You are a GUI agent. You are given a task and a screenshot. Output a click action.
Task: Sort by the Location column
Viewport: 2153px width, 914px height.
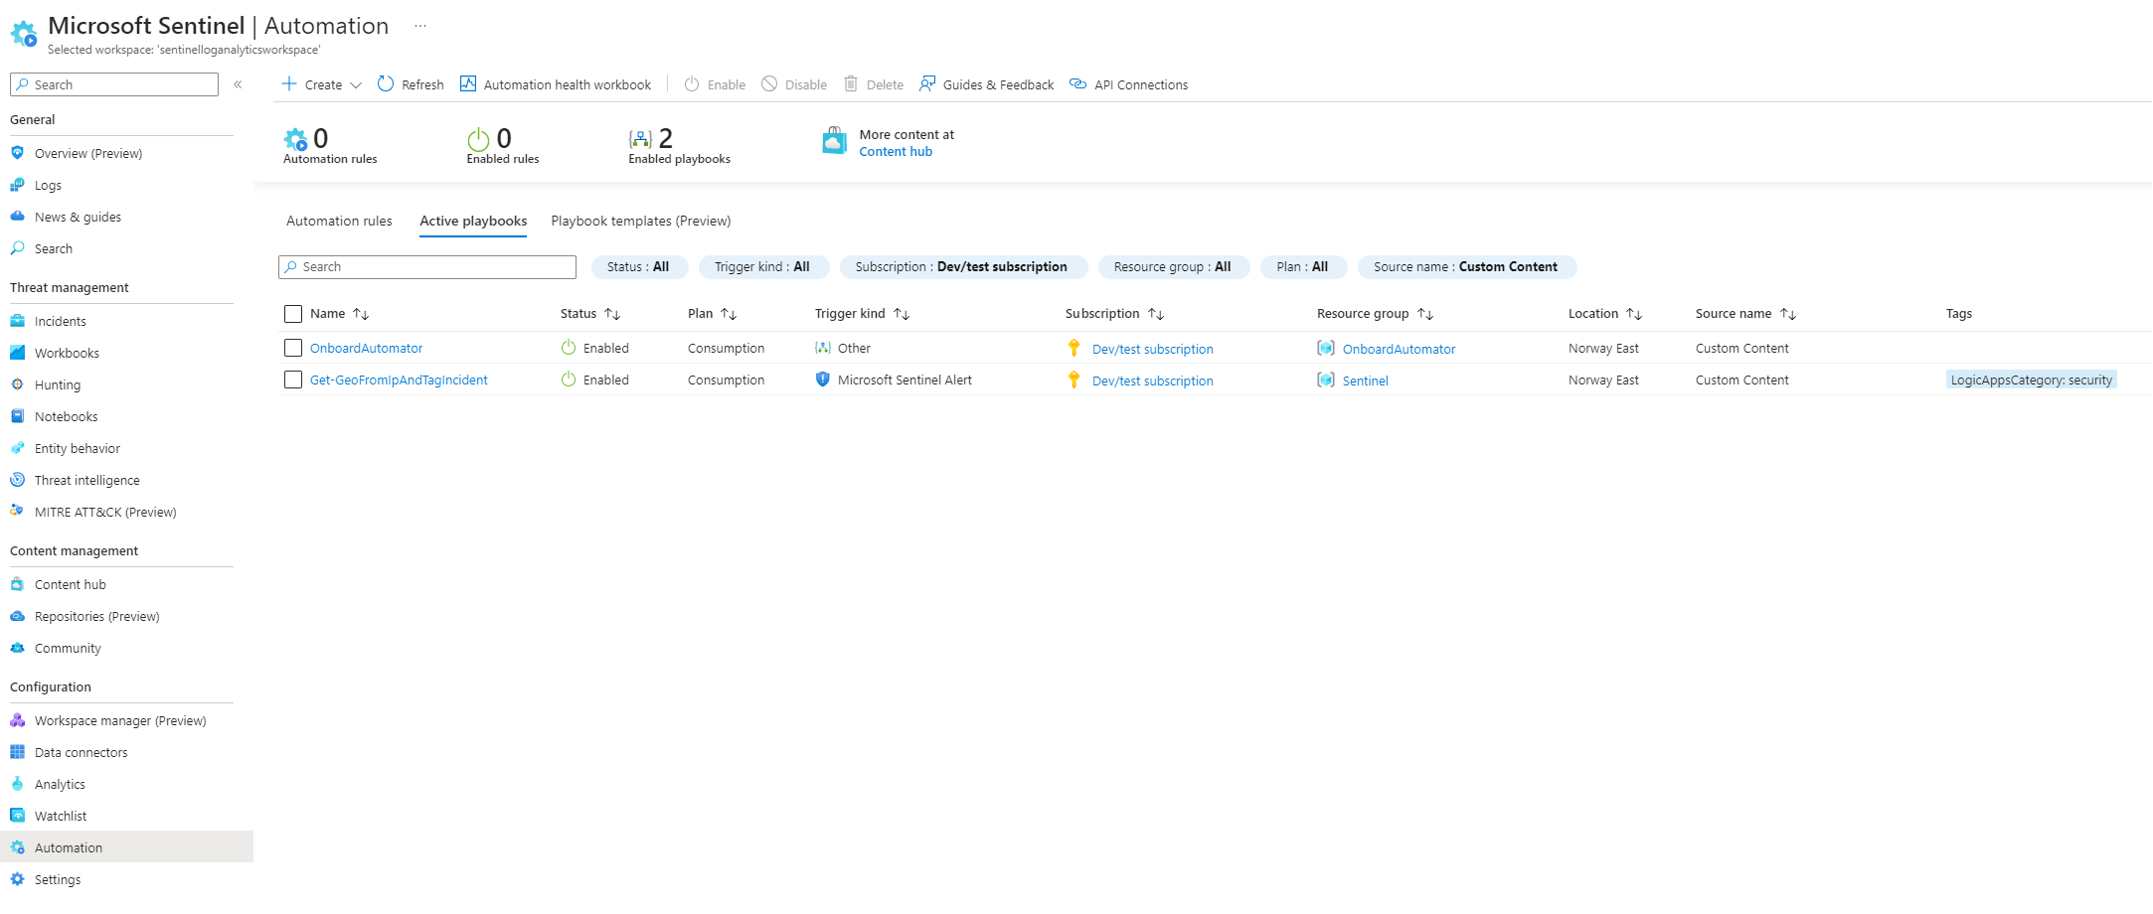tap(1604, 314)
